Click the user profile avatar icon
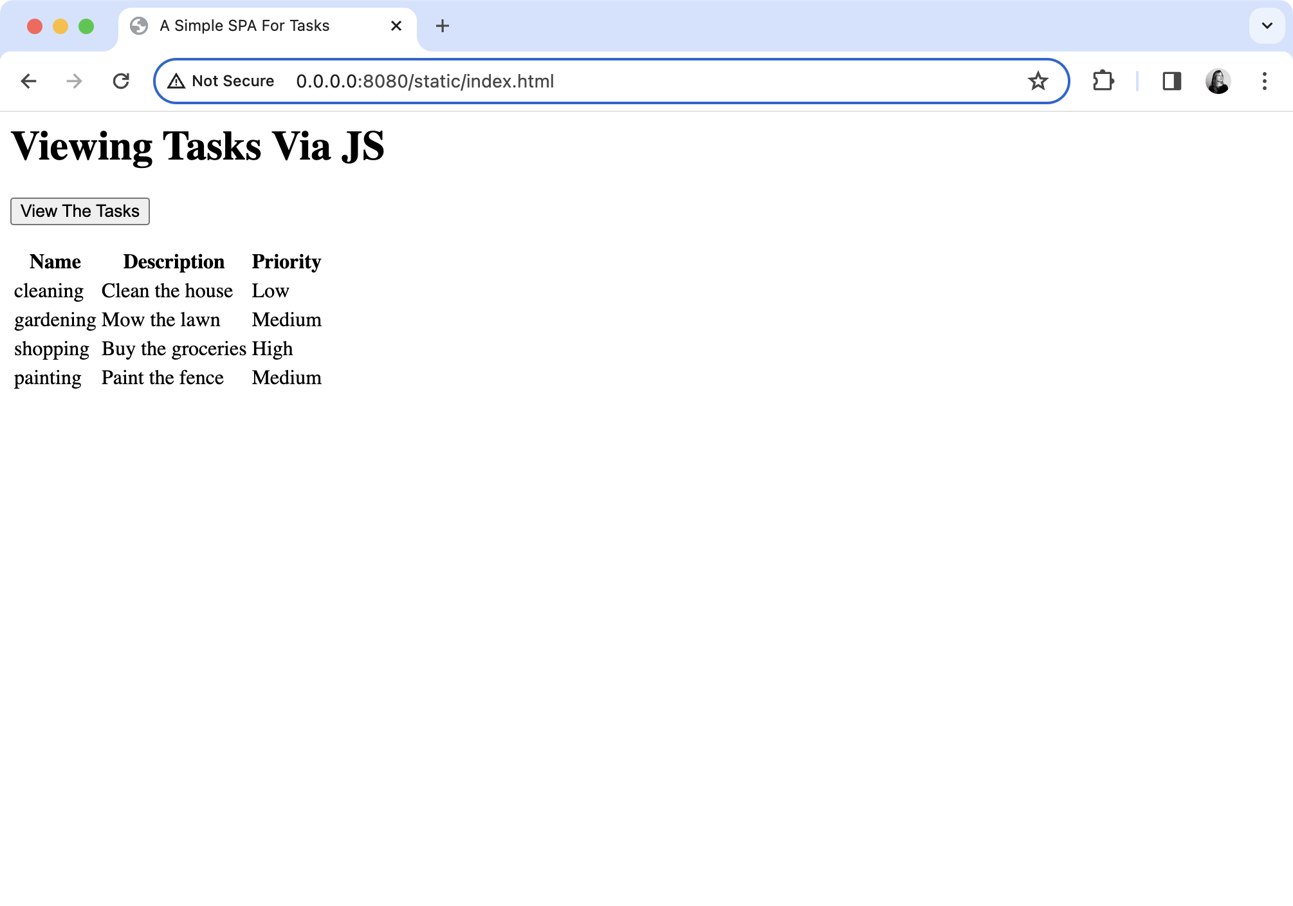Image resolution: width=1293 pixels, height=906 pixels. coord(1217,82)
